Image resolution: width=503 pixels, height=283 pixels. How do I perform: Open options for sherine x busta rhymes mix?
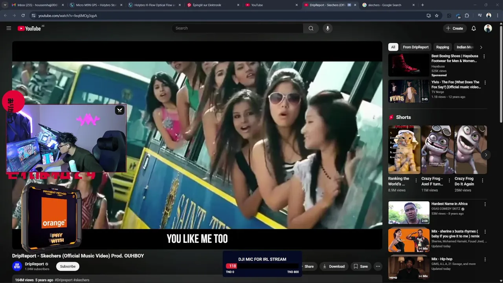[x=485, y=232]
